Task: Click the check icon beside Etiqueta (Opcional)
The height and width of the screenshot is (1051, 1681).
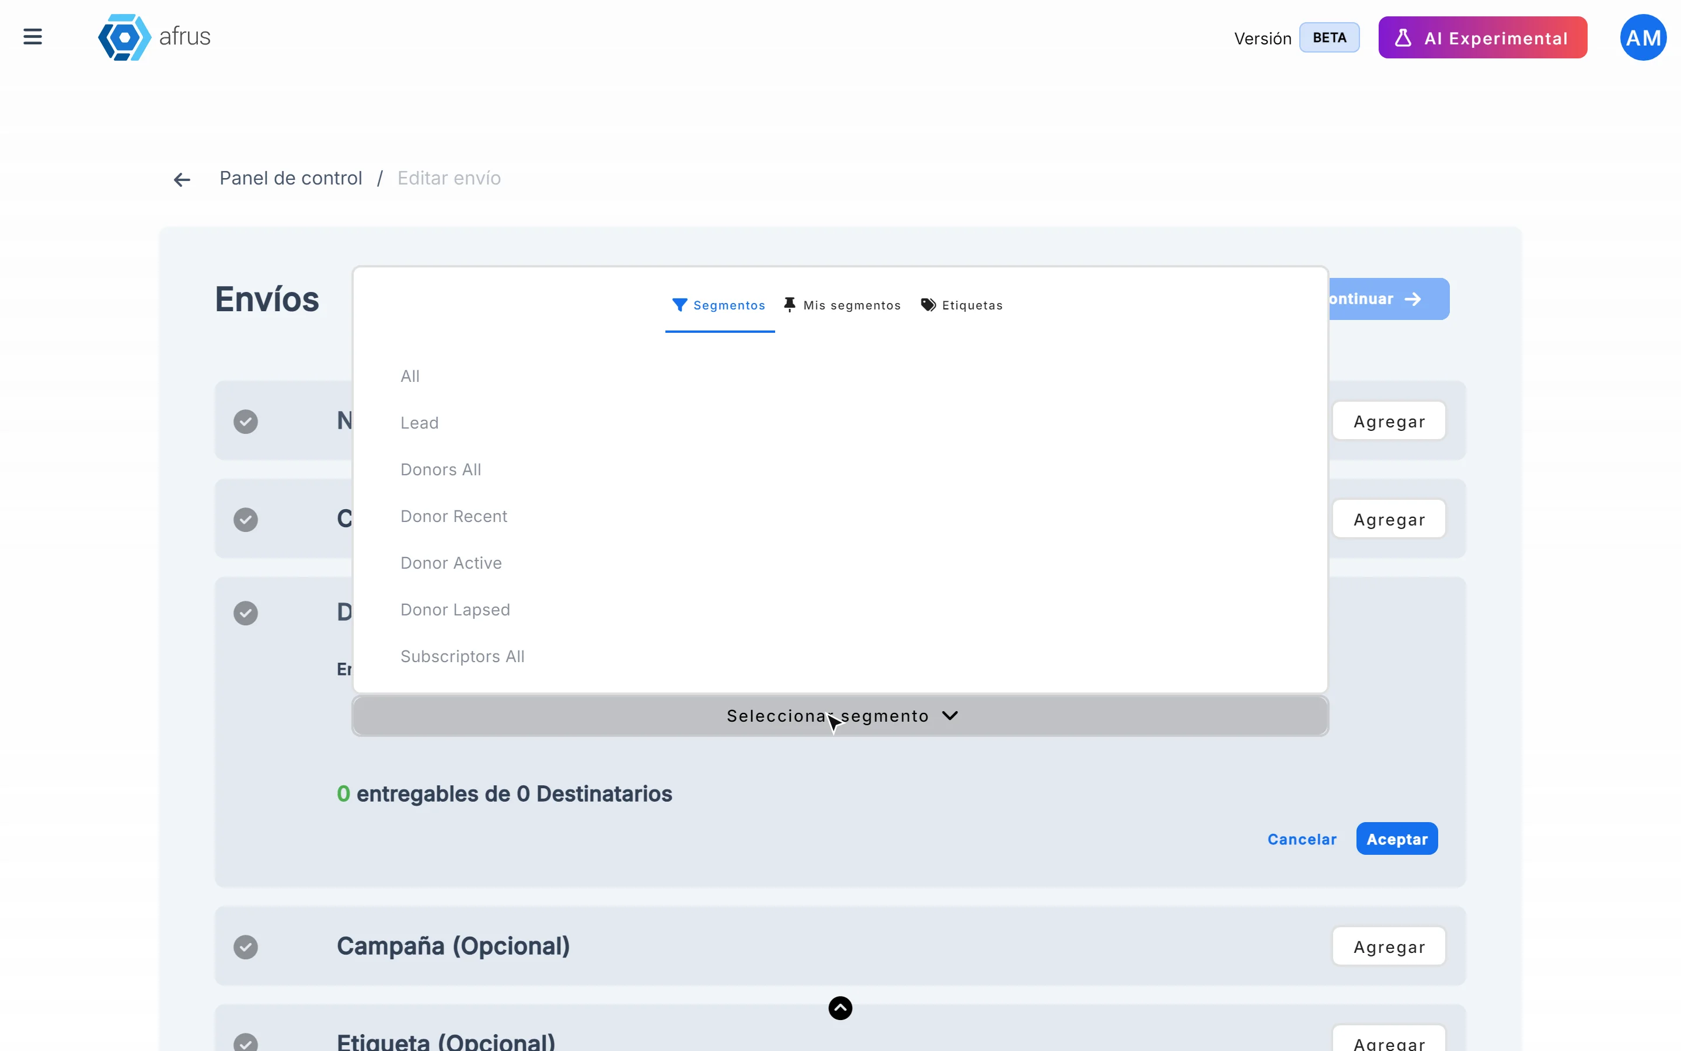Action: (x=245, y=1042)
